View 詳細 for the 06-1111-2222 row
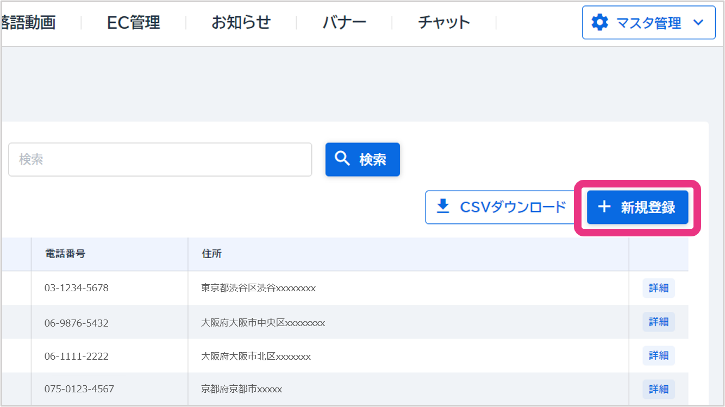Screen dimensions: 725x407 click(658, 356)
